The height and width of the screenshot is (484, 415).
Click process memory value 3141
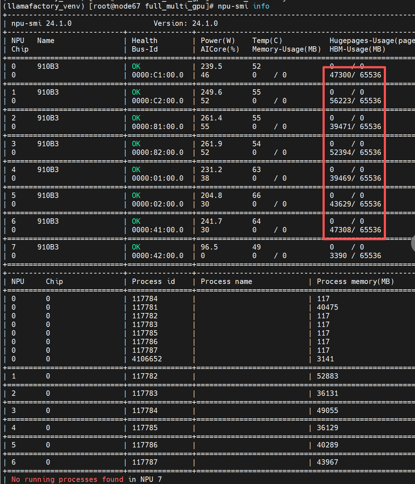[325, 359]
